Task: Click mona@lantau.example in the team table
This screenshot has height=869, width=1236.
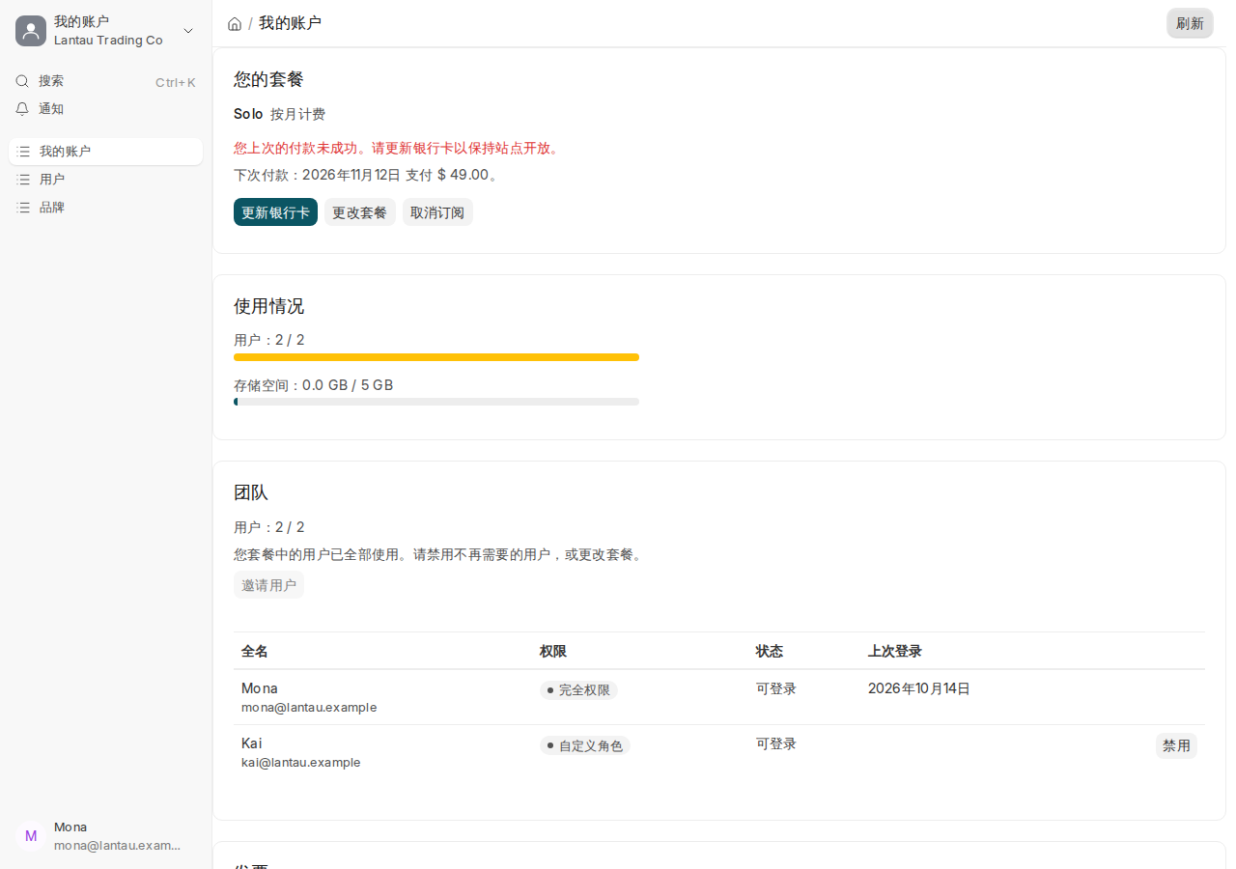Action: pos(309,708)
